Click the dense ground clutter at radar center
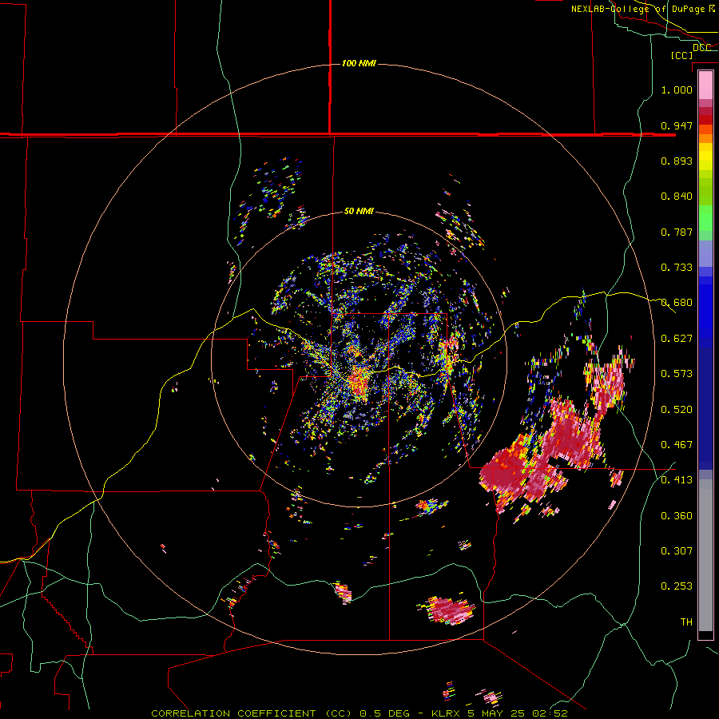The width and height of the screenshot is (719, 719). click(x=358, y=382)
